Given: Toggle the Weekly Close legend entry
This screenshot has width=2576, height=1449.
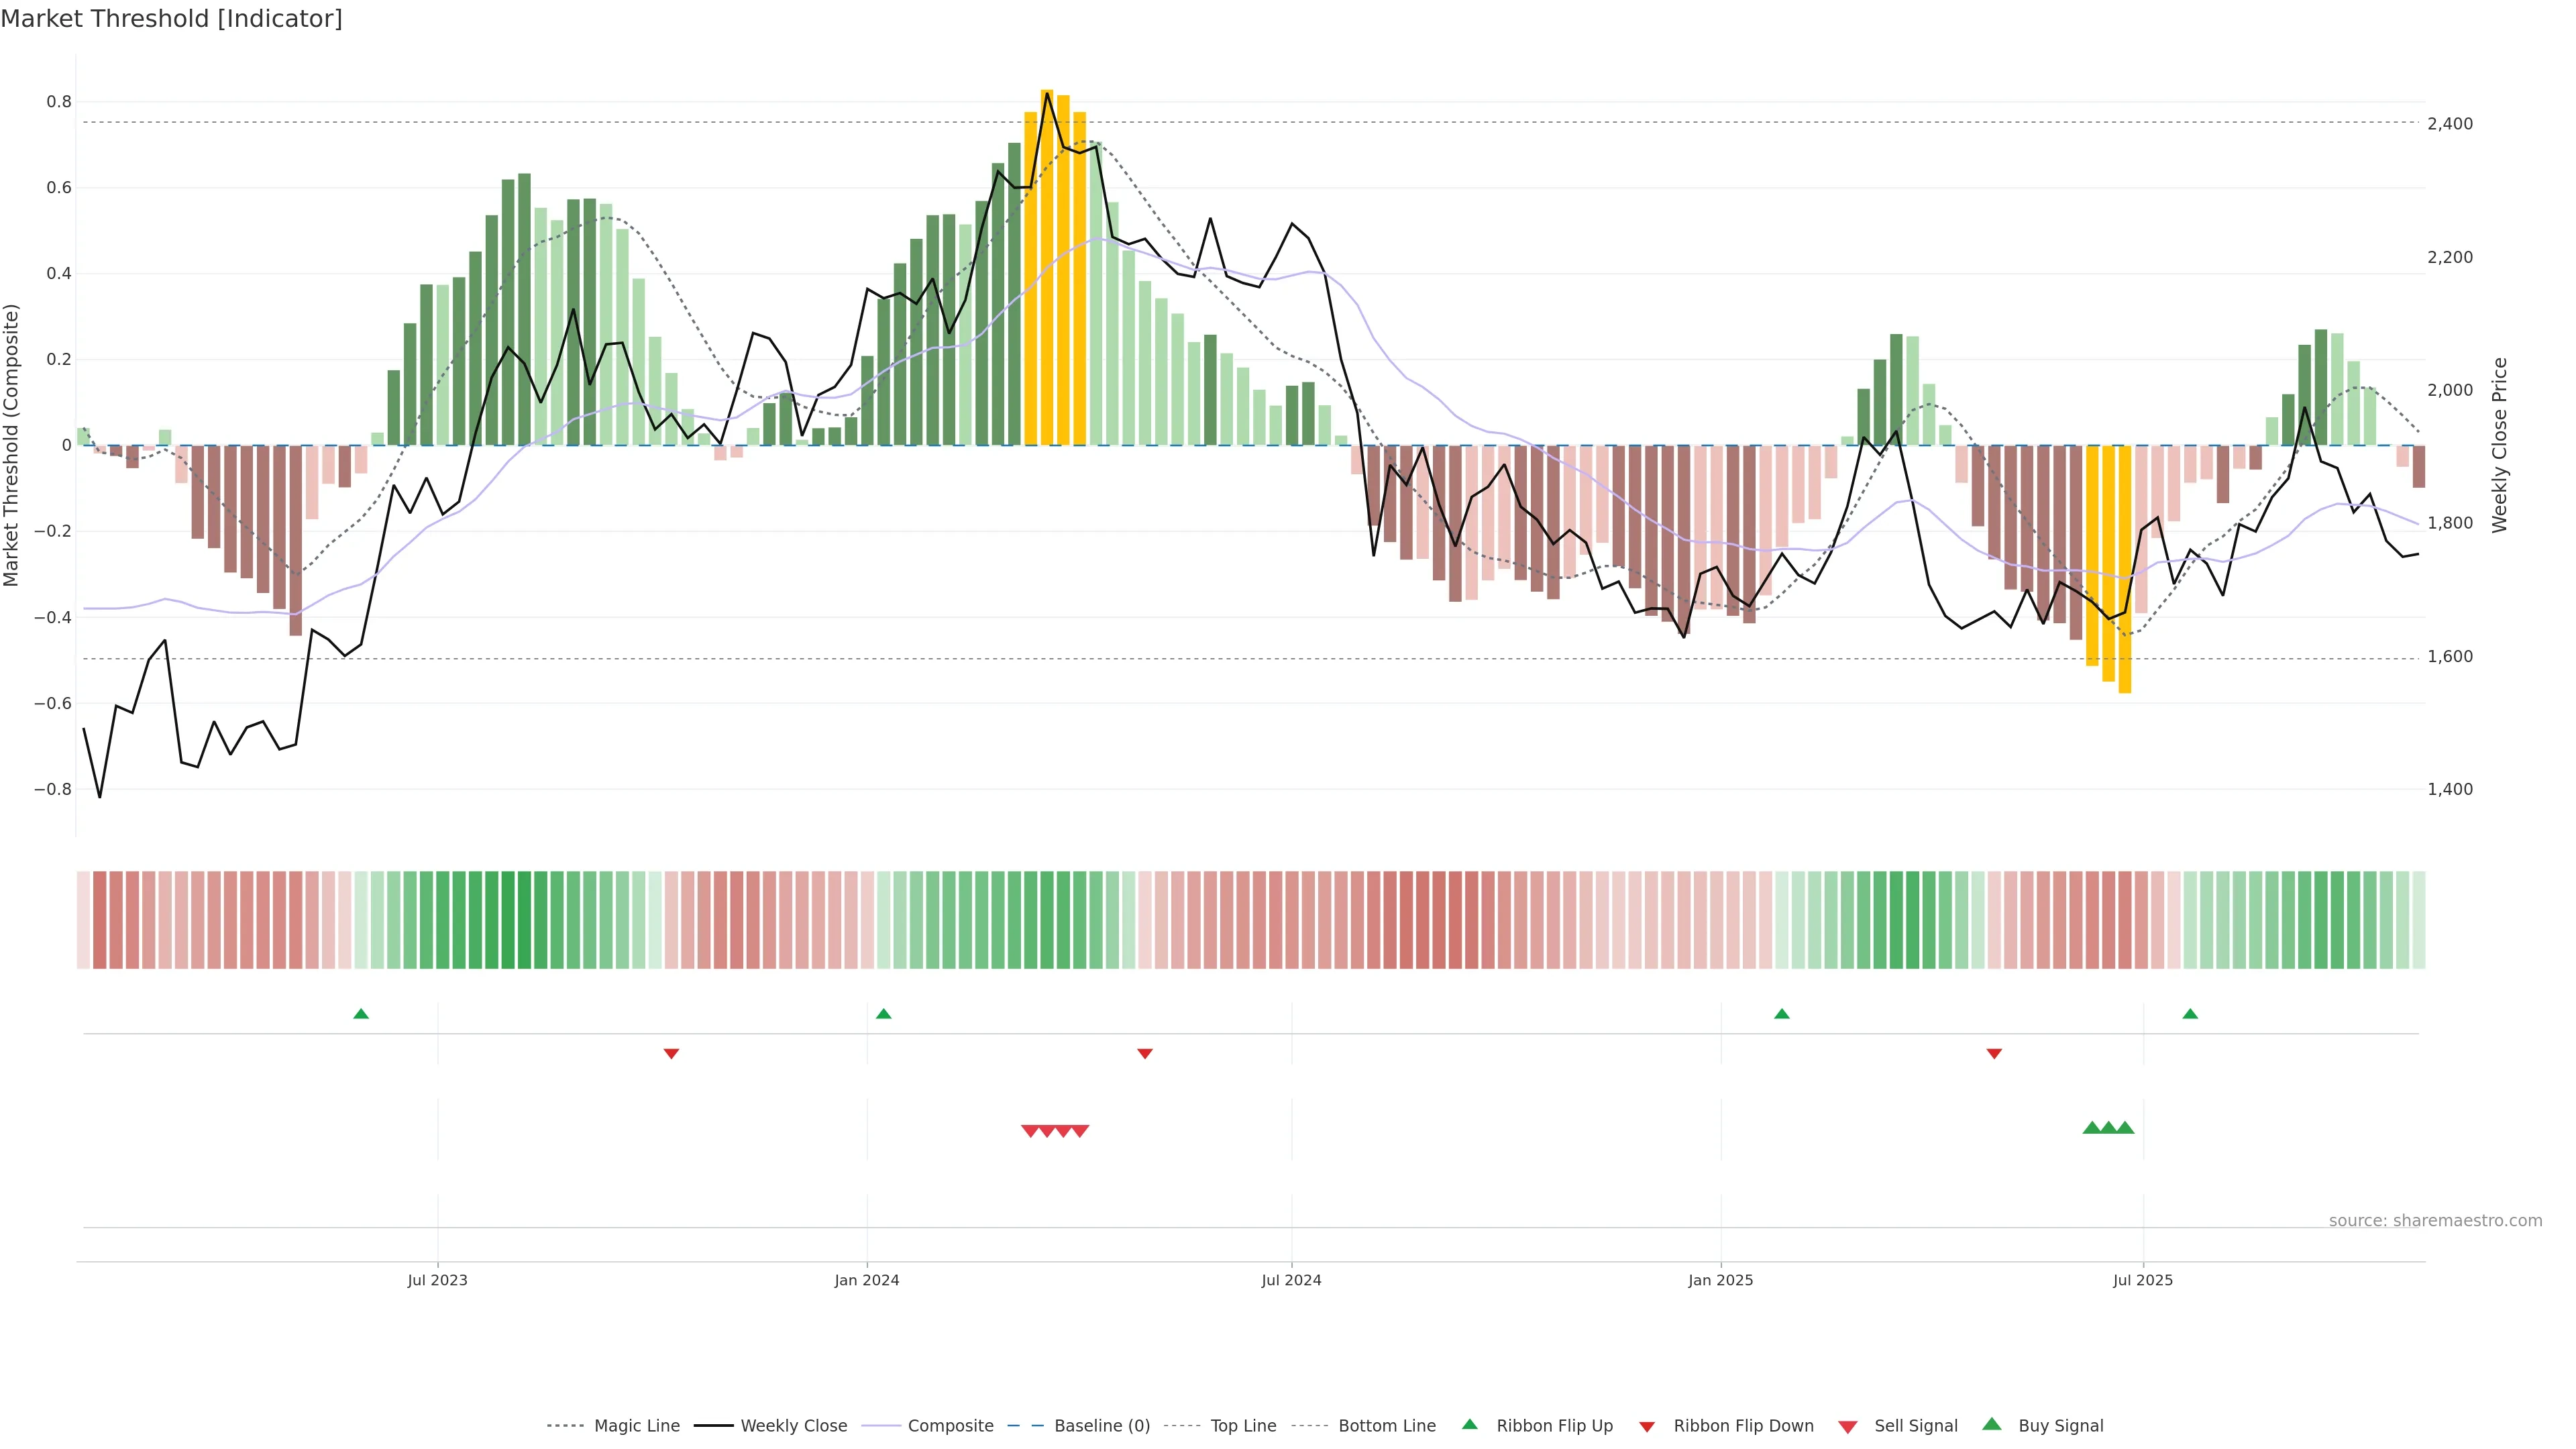Looking at the screenshot, I should pos(793,1426).
